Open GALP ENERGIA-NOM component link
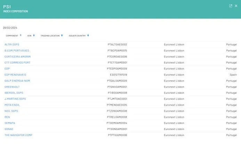Viewport: 241px width, 152px height. tap(17, 81)
